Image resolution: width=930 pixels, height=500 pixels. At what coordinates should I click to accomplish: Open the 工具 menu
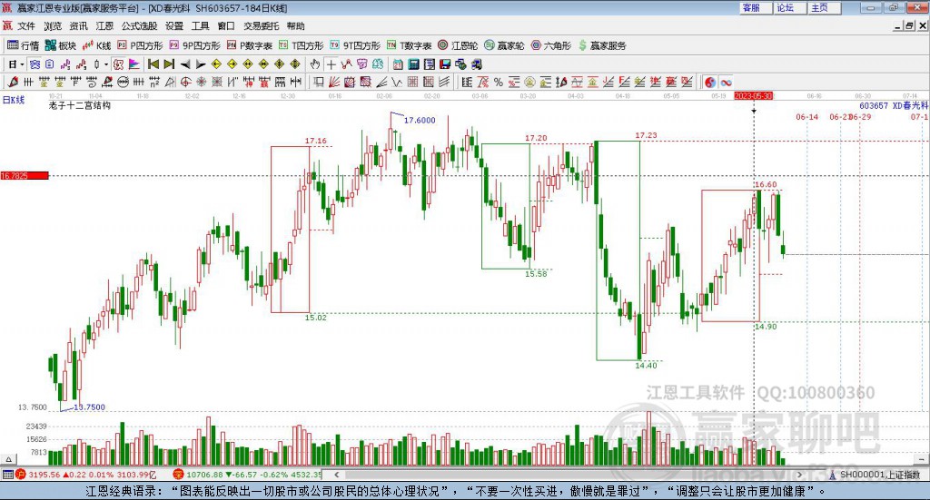(x=201, y=26)
